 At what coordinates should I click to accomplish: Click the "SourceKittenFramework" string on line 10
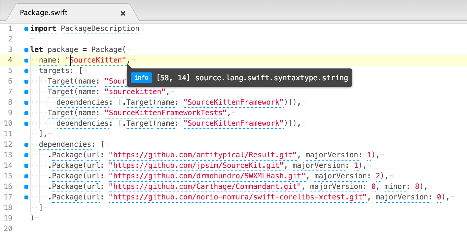[234, 123]
